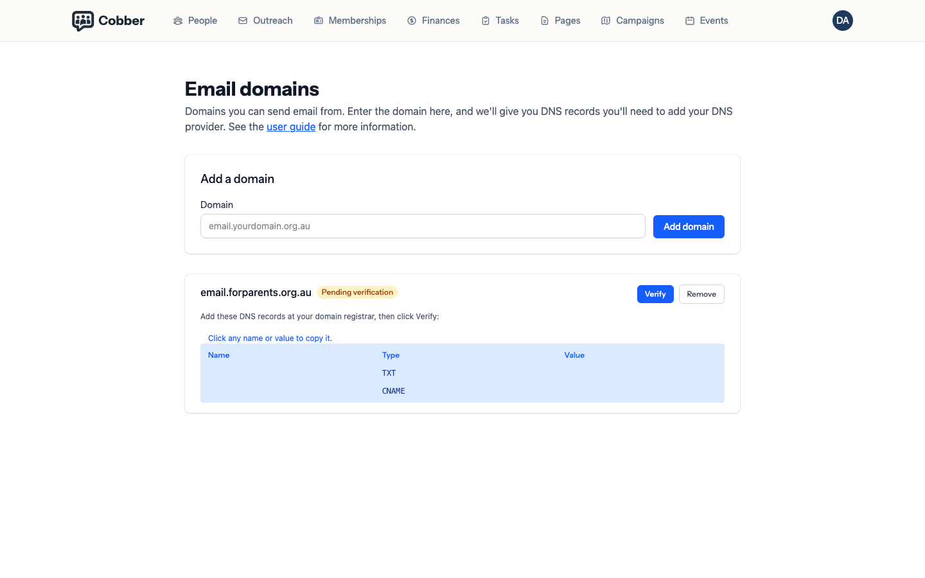The height and width of the screenshot is (578, 925).
Task: Click the Add domain button
Action: pyautogui.click(x=689, y=227)
